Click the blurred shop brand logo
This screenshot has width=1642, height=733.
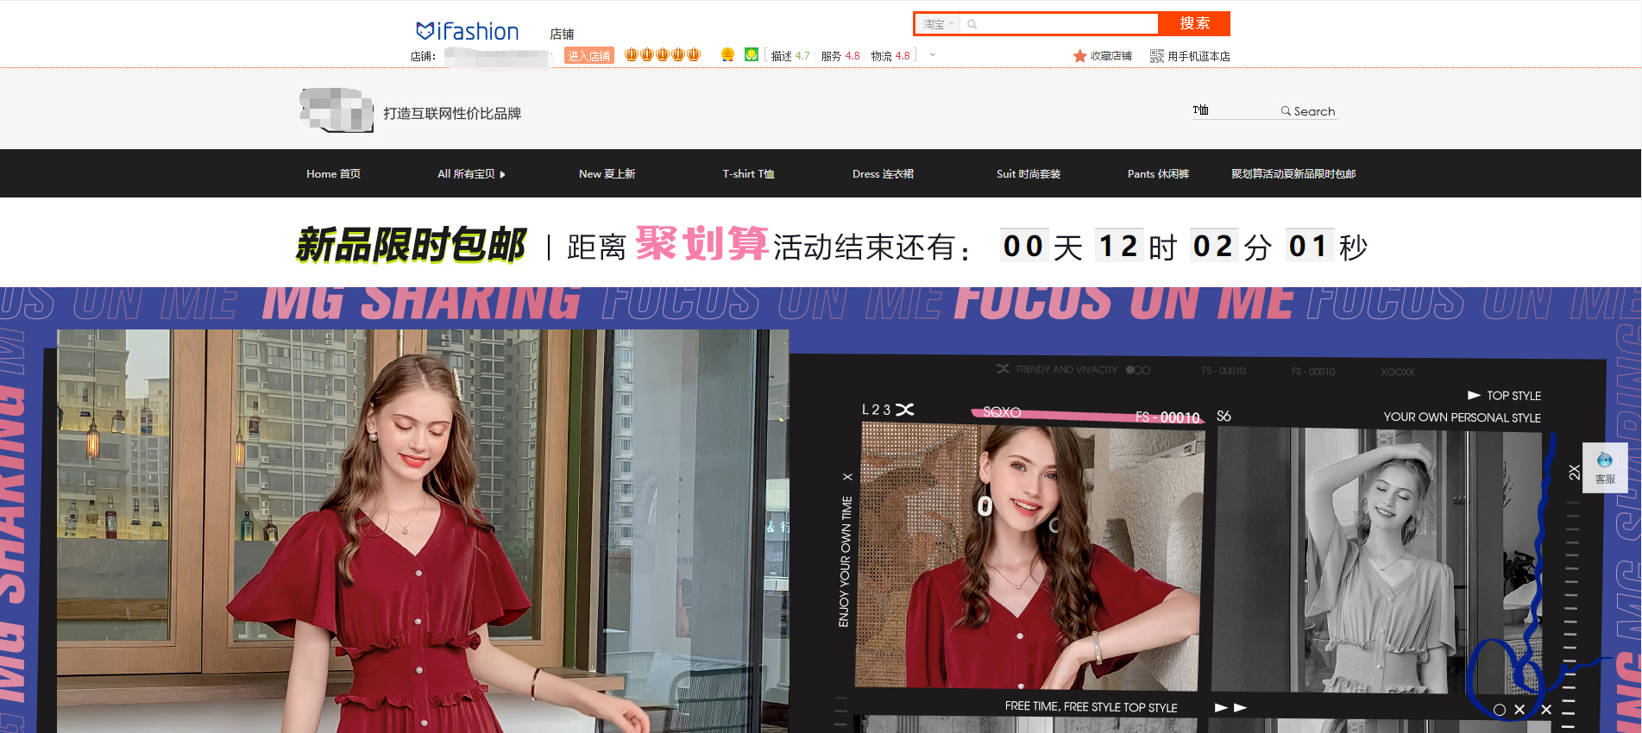point(337,110)
